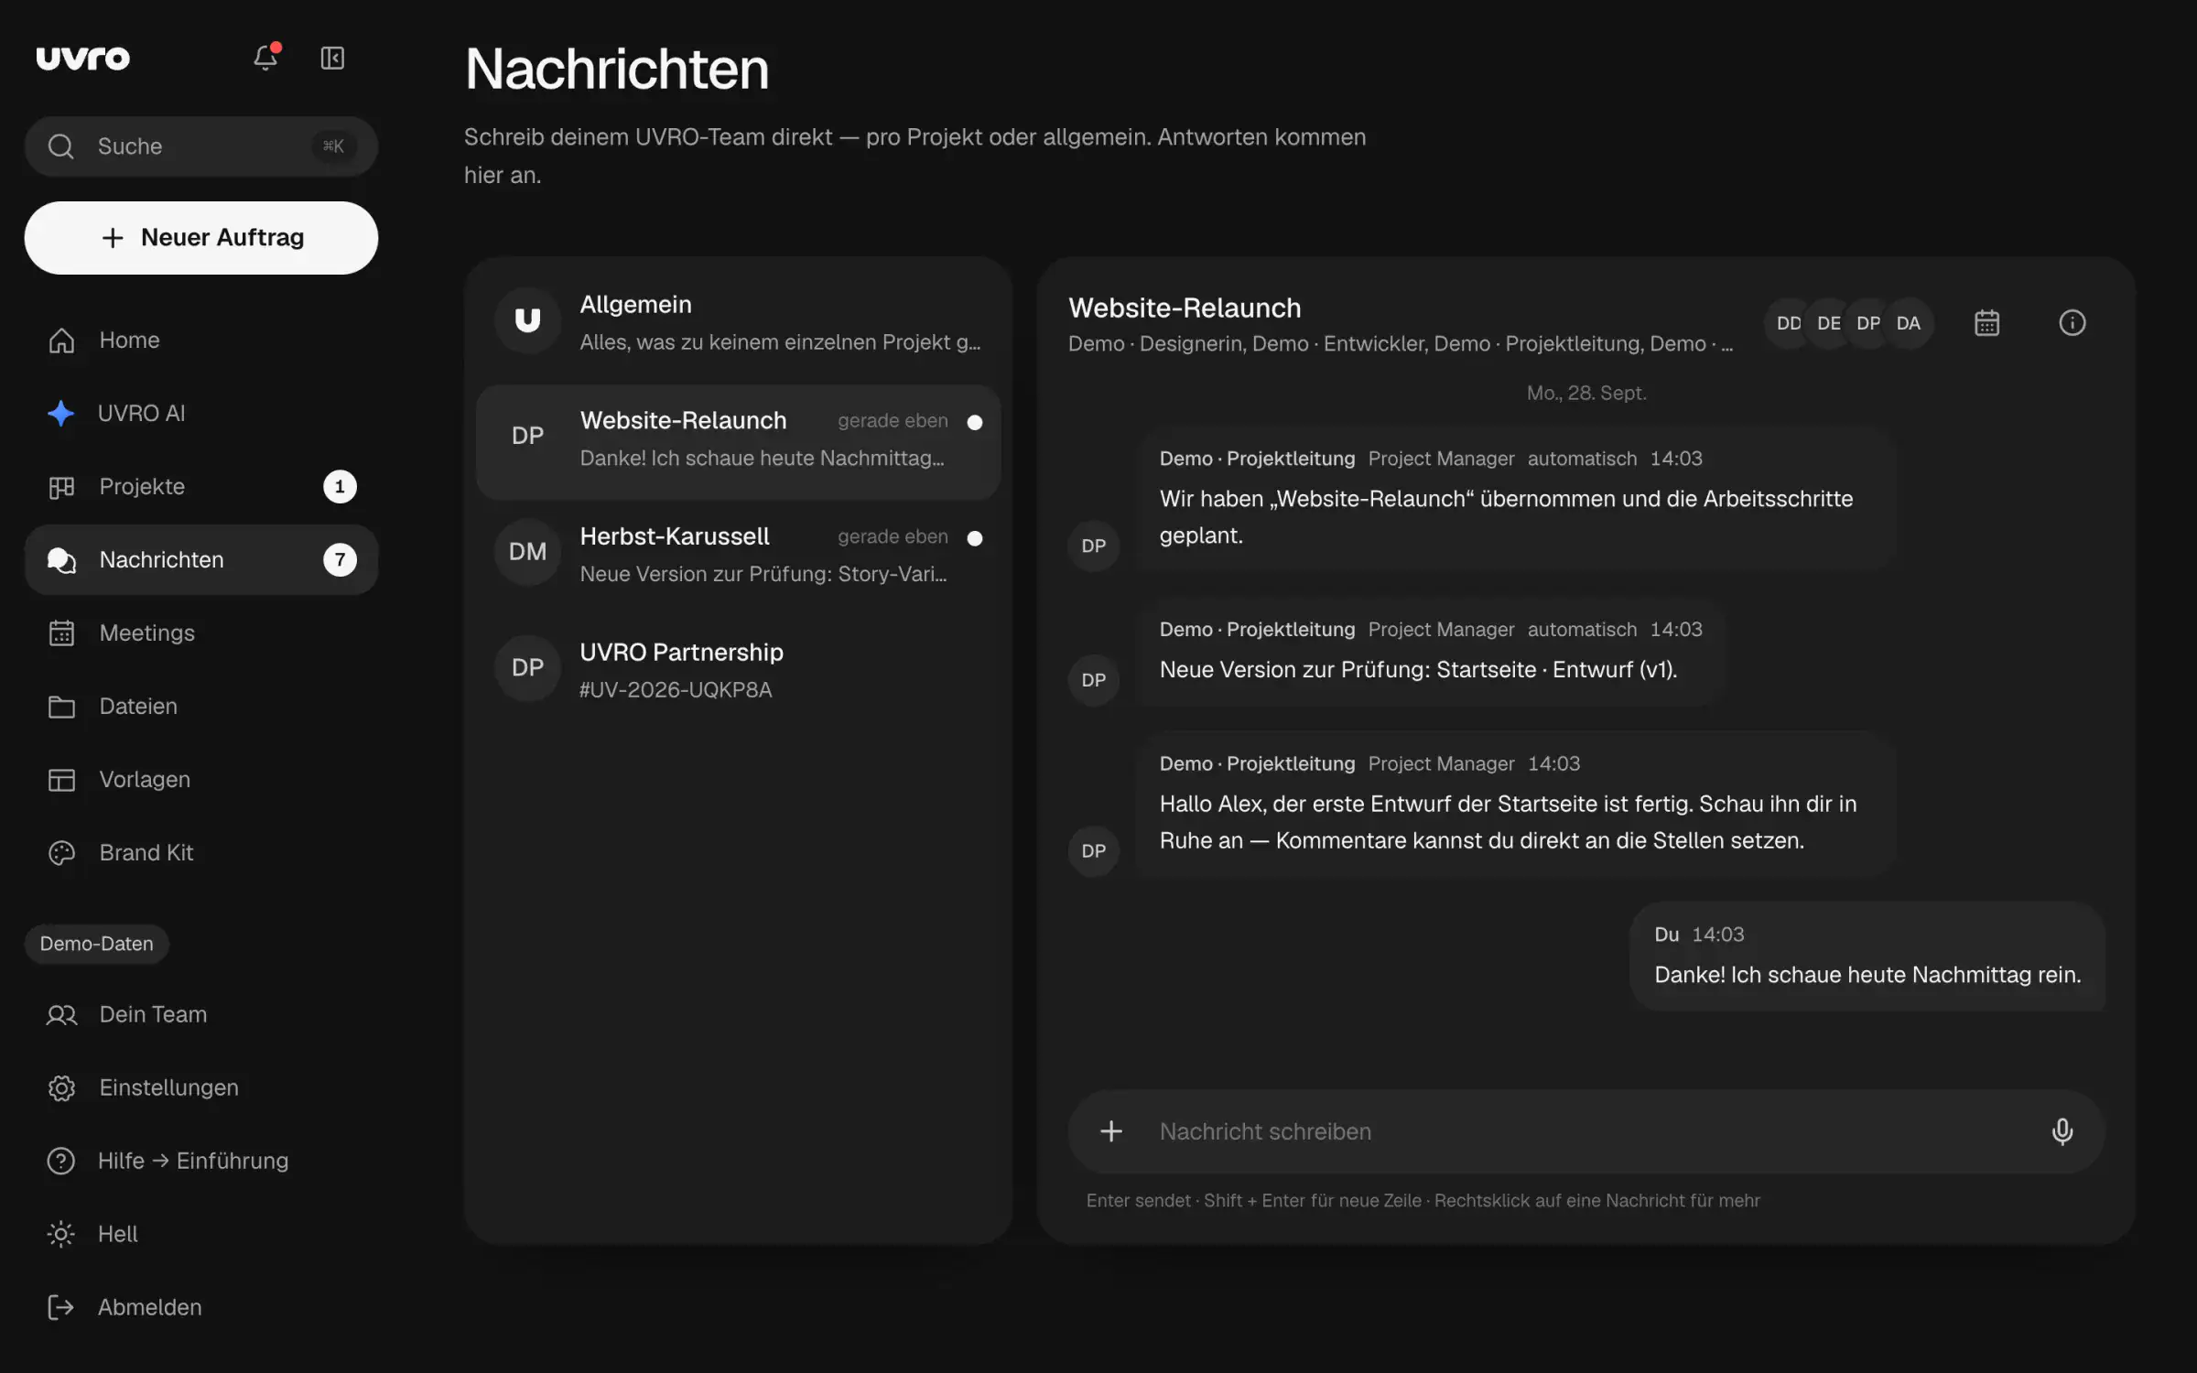Viewport: 2197px width, 1373px height.
Task: Open Vorlagen page
Action: 201,780
